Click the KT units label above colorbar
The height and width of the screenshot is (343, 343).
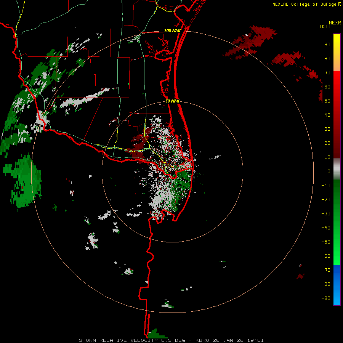click(325, 26)
